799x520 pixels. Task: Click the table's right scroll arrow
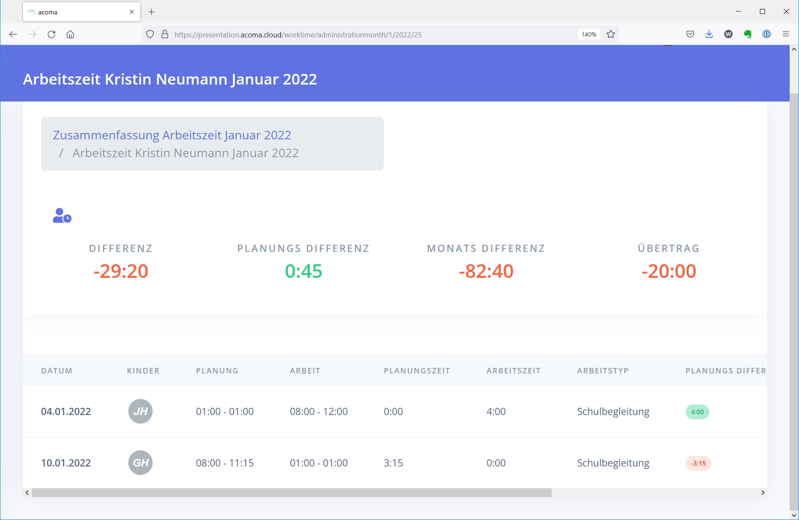click(x=763, y=493)
